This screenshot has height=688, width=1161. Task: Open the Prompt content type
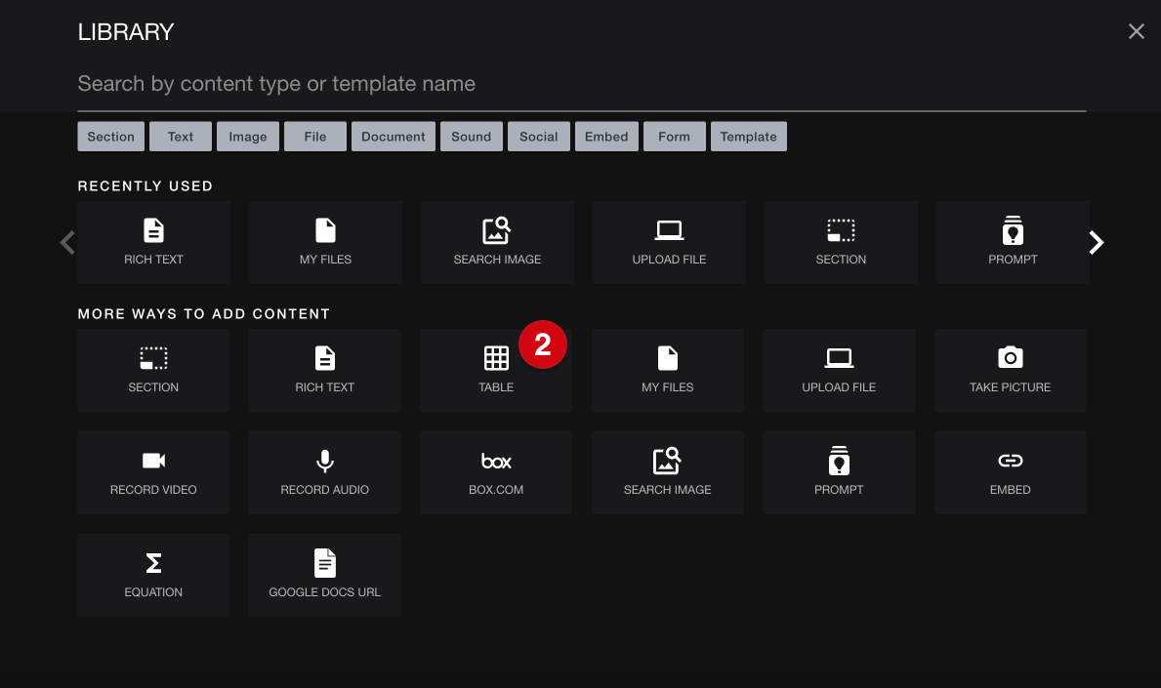tap(839, 472)
